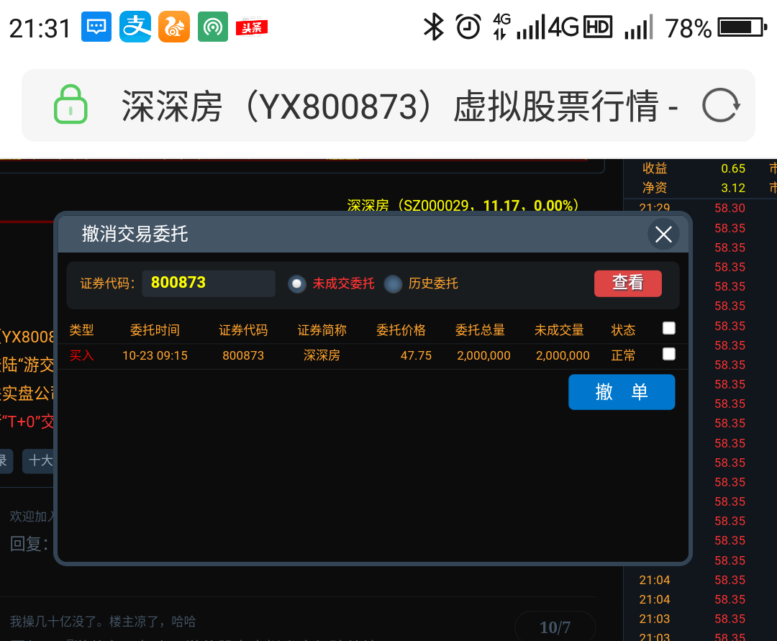This screenshot has height=641, width=777.
Task: Select the 历史委托 radio option
Action: [x=393, y=283]
